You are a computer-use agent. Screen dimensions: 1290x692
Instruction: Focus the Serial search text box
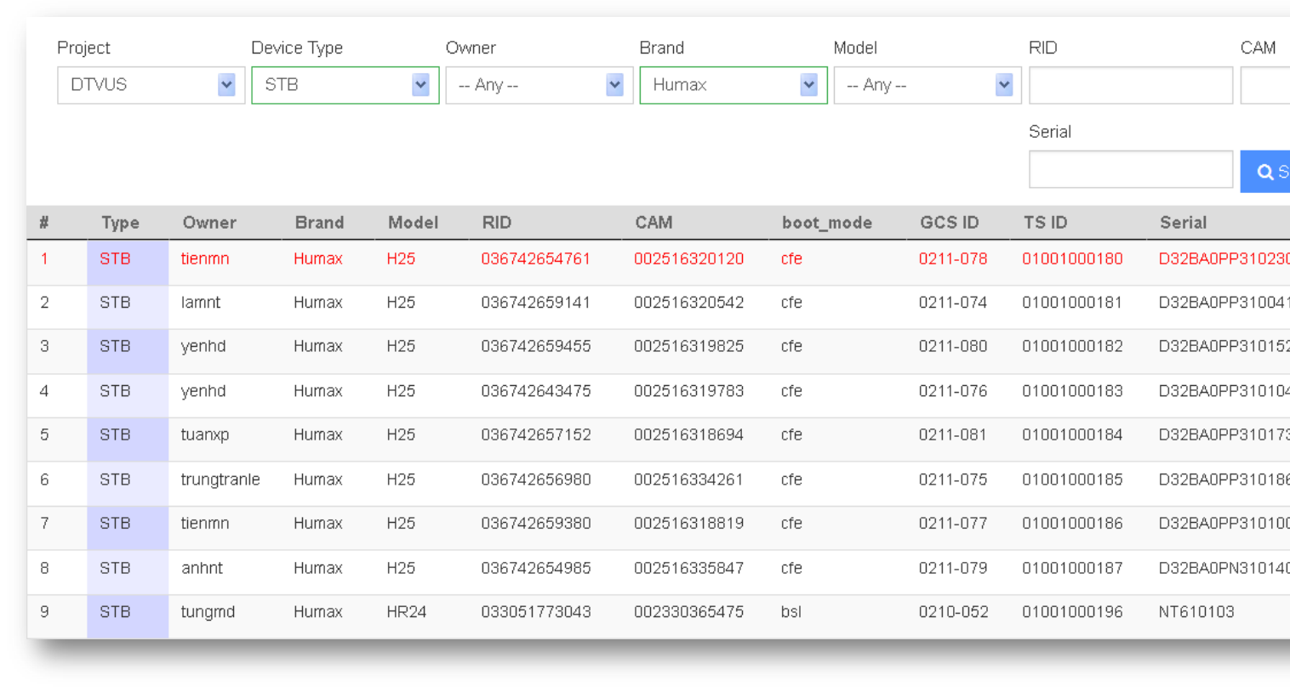(1130, 169)
